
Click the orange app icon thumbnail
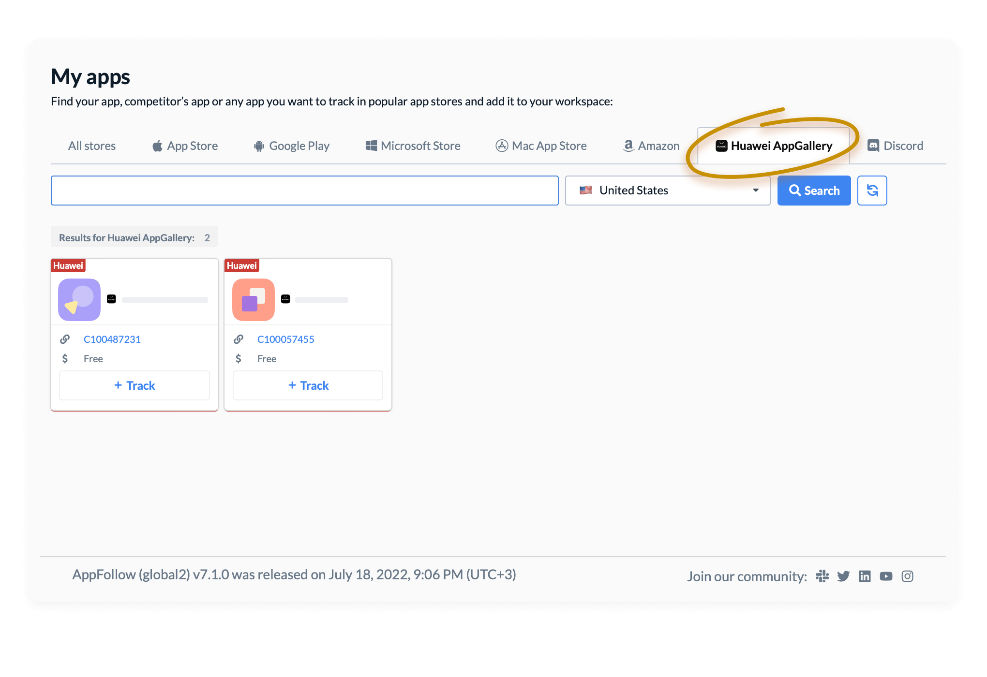[254, 300]
